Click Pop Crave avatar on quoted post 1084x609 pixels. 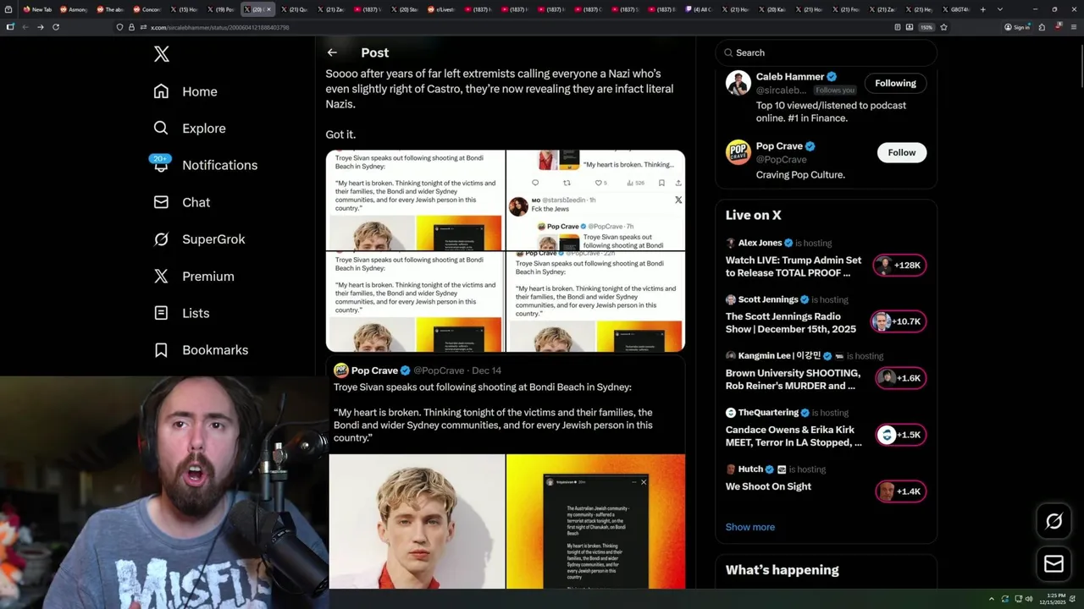tap(340, 370)
